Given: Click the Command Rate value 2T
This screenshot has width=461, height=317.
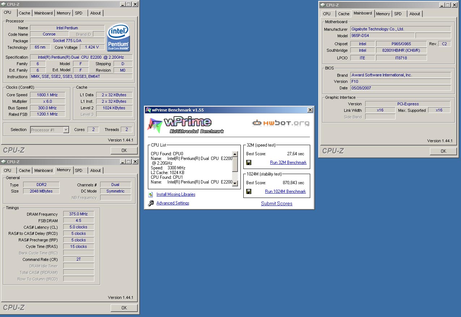Looking at the screenshot, I should click(x=78, y=259).
